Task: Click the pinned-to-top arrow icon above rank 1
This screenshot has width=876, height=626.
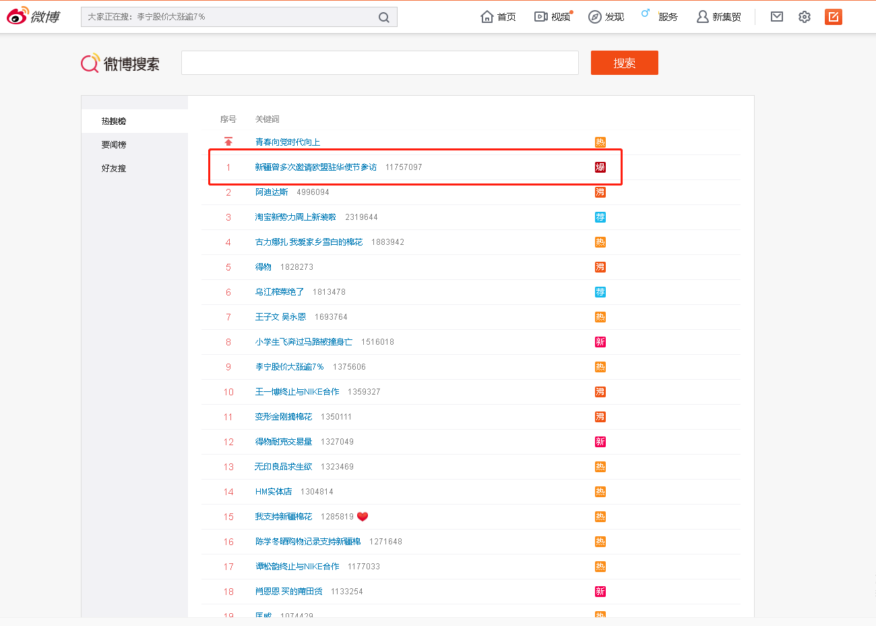Action: [x=228, y=142]
